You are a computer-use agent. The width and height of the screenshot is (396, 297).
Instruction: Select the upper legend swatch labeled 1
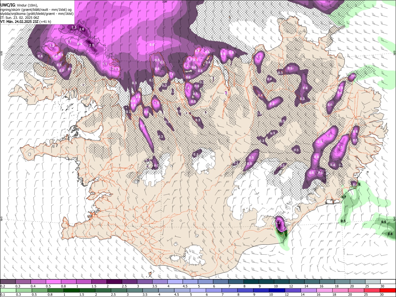84,282
